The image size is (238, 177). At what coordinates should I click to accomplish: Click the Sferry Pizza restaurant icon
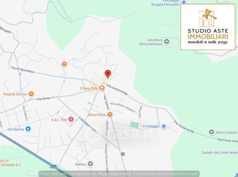tap(110, 115)
